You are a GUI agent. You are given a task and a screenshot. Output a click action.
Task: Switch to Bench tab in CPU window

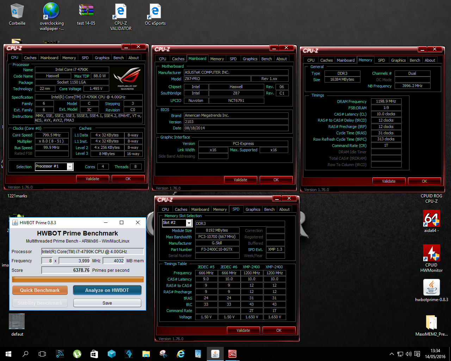(x=118, y=58)
